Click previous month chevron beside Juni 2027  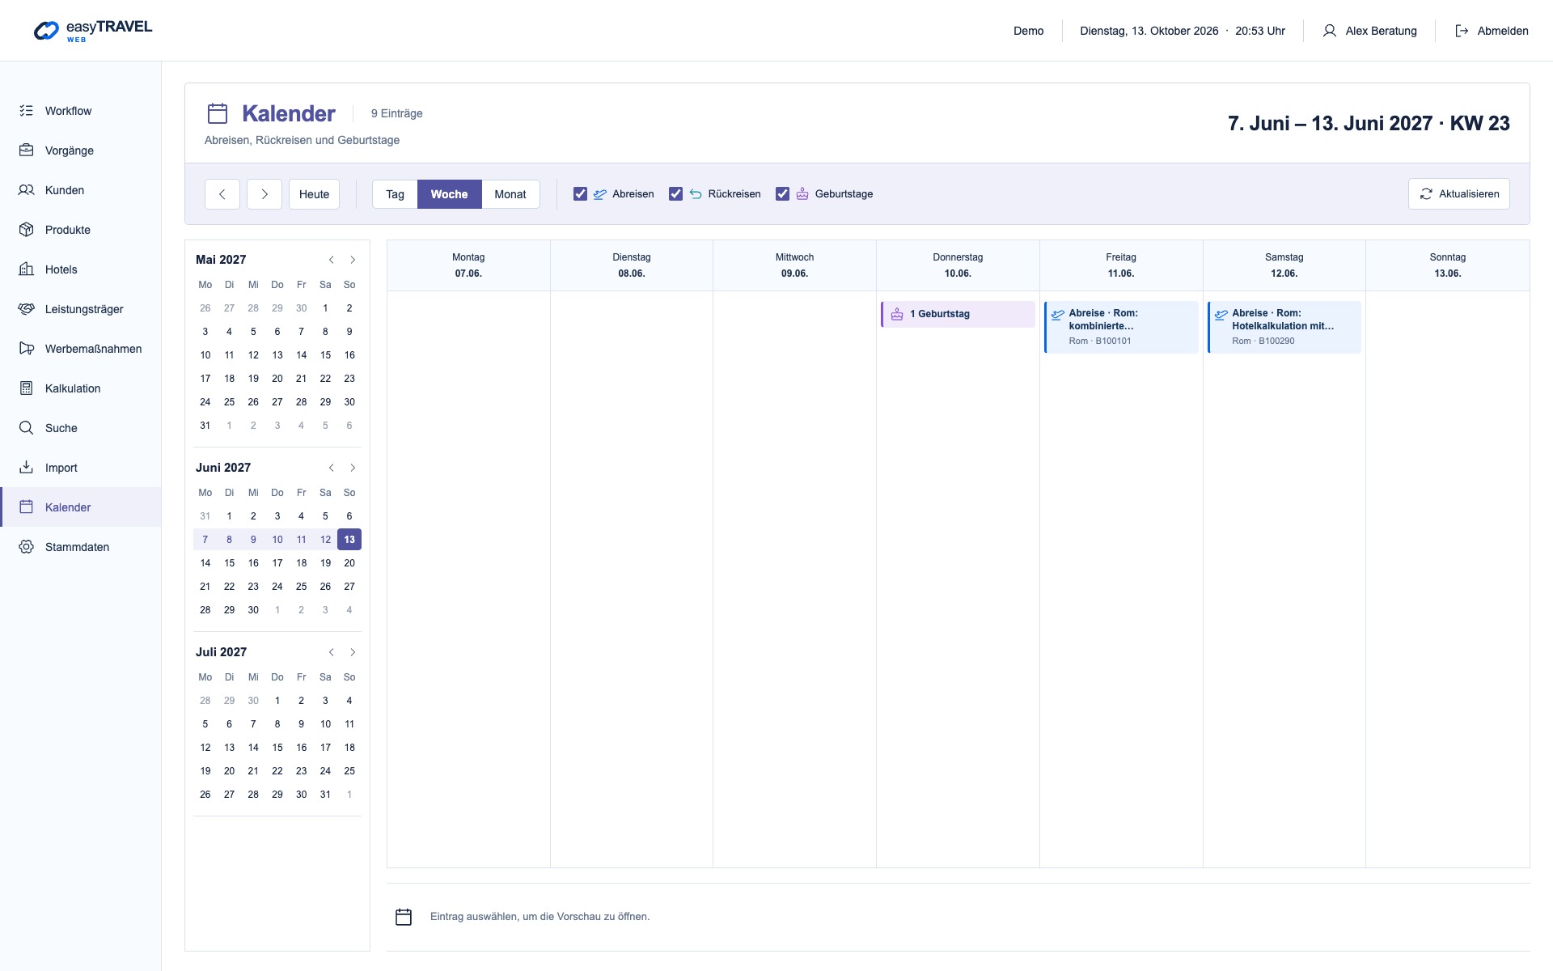[x=332, y=468]
